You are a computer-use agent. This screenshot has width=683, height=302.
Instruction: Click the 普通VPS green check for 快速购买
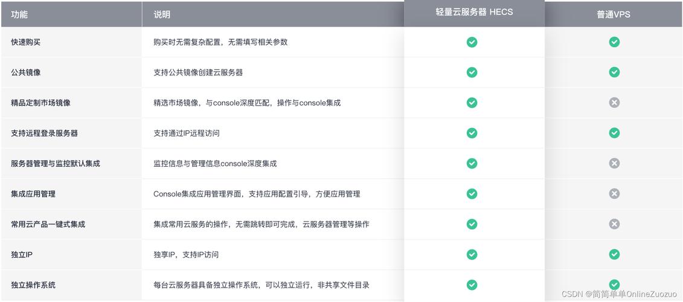pos(614,42)
